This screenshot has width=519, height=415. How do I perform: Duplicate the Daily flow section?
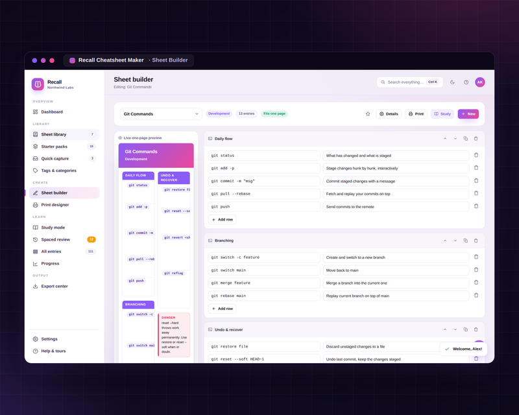click(466, 139)
